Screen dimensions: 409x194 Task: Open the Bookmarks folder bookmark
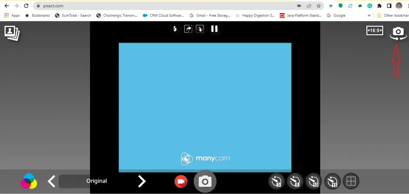(37, 15)
